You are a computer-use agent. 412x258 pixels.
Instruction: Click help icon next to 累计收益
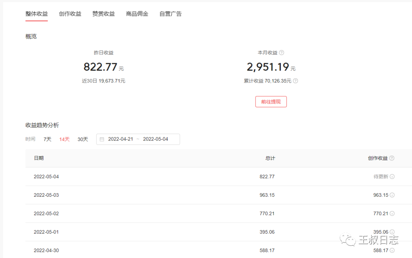[295, 81]
